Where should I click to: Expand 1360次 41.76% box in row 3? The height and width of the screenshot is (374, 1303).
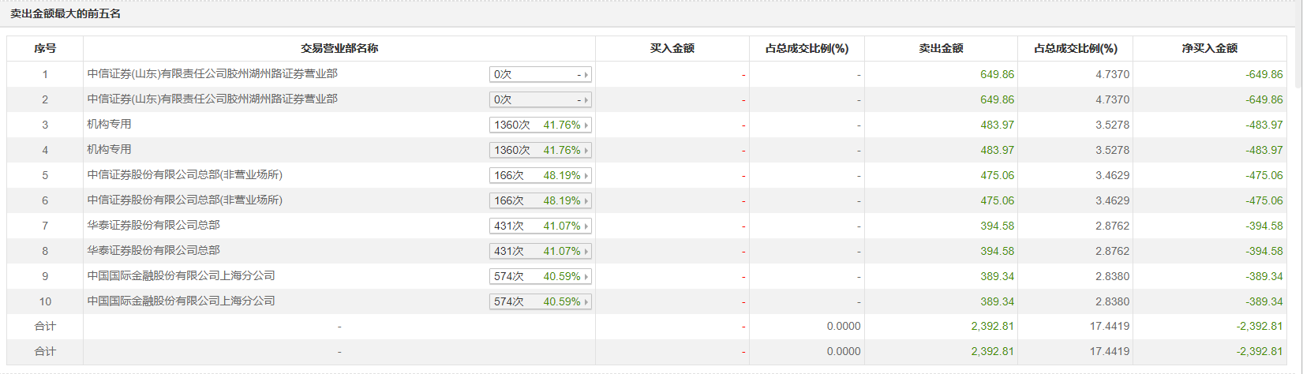tap(541, 125)
